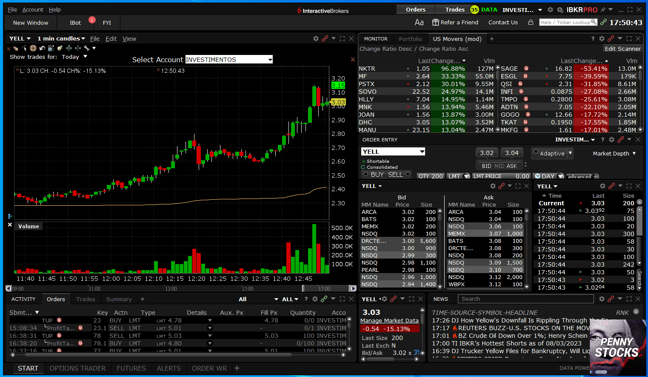Viewport: 648px width, 377px height.
Task: Click the pin icon next to IBKRPRO
Action: (x=603, y=9)
